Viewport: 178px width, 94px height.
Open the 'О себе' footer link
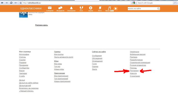[22, 76]
